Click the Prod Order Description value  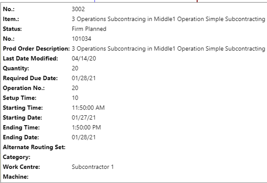(x=168, y=49)
